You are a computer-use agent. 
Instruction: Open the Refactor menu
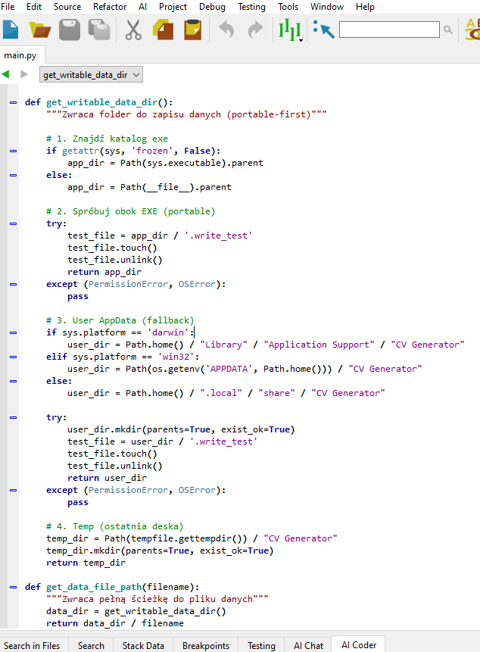[110, 7]
